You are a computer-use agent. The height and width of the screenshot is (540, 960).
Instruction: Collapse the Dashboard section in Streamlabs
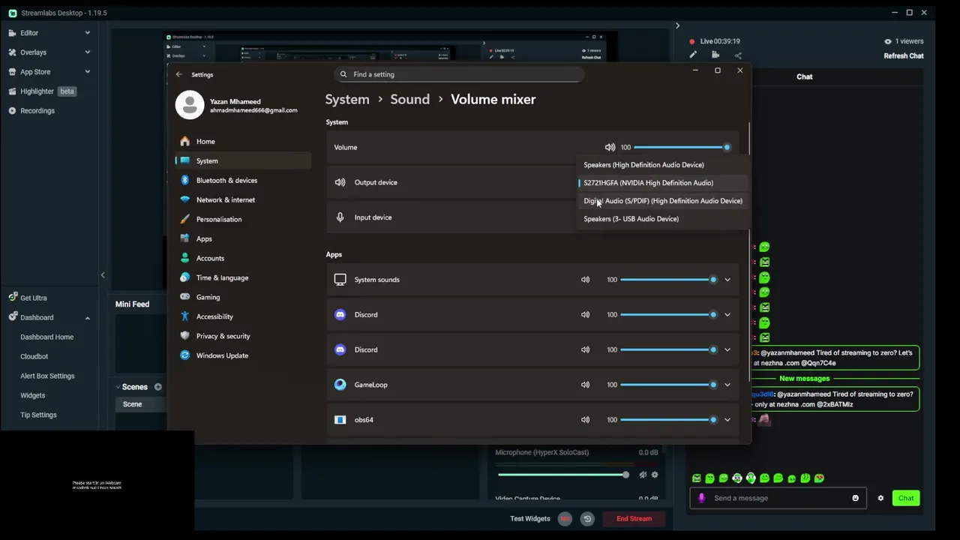pos(87,318)
